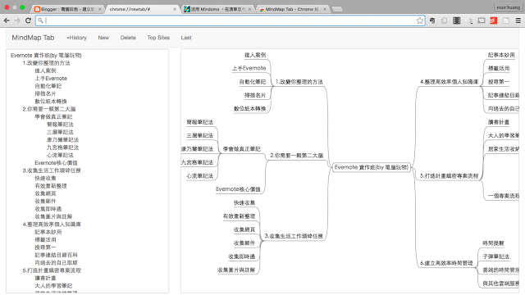Click mind map node 'Evernote核心價值'

coord(238,189)
